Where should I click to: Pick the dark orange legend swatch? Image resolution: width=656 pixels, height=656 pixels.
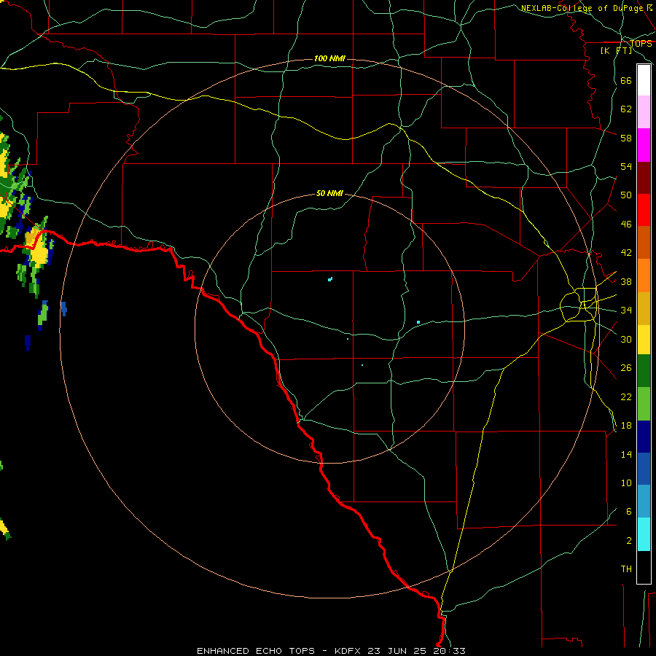(x=644, y=242)
